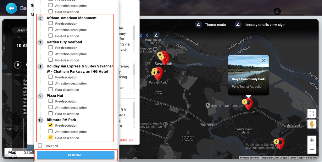Click the Search field in left panel
Screen dimensions: 322x162
(20, 30)
